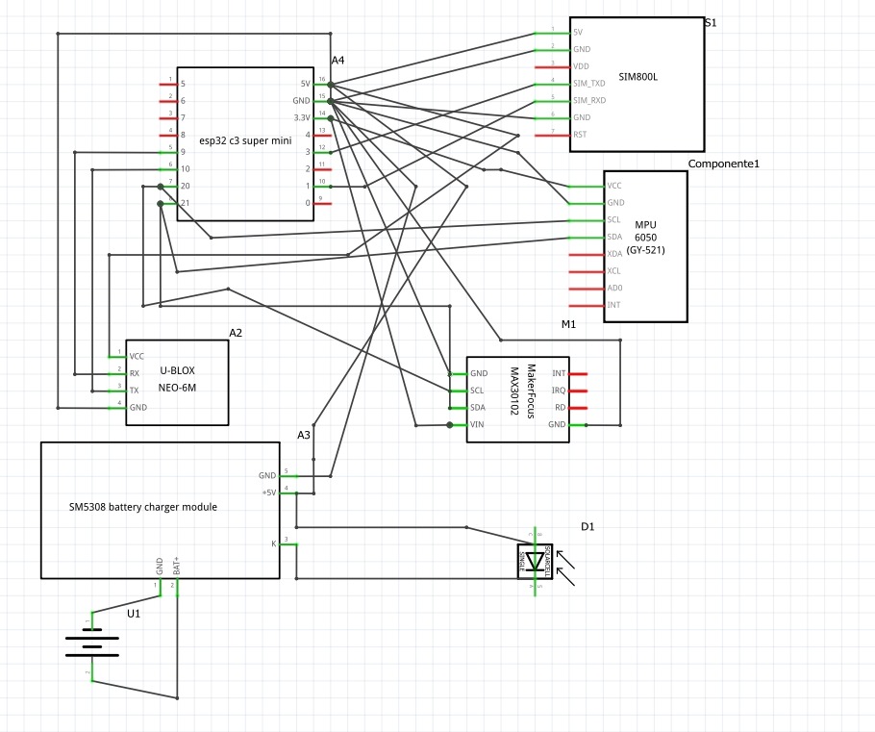The width and height of the screenshot is (875, 732).
Task: Click GND pin 5 on SM5308 module
Action: click(288, 476)
